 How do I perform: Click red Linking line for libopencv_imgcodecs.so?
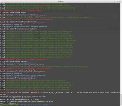[22, 59]
